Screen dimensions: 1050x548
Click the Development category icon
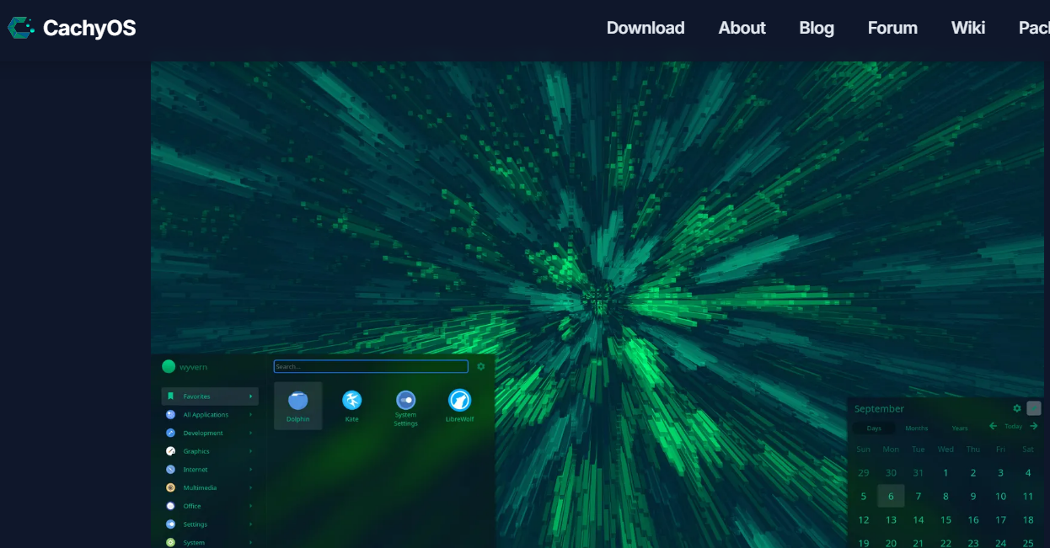pos(170,433)
